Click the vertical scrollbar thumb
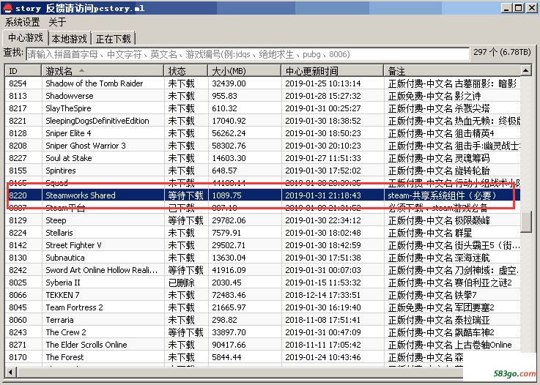 pos(526,222)
